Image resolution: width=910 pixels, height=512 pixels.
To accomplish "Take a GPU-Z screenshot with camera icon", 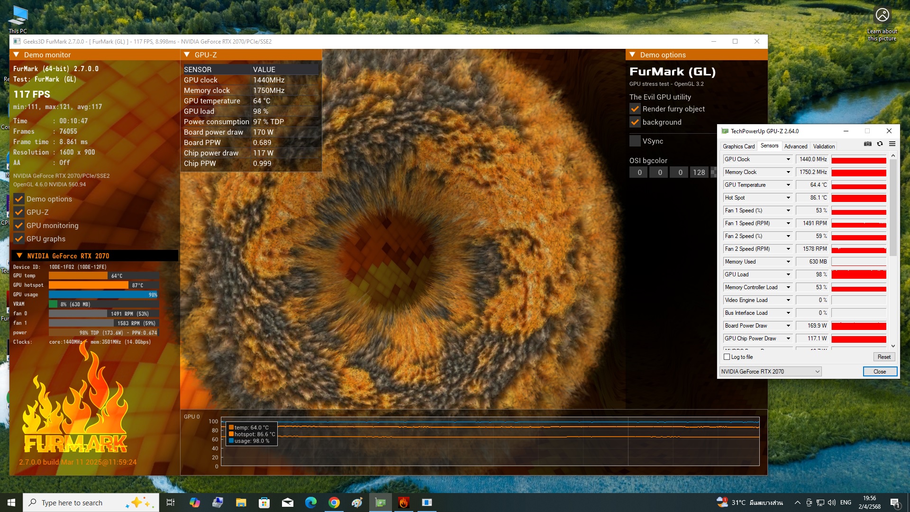I will [x=868, y=144].
